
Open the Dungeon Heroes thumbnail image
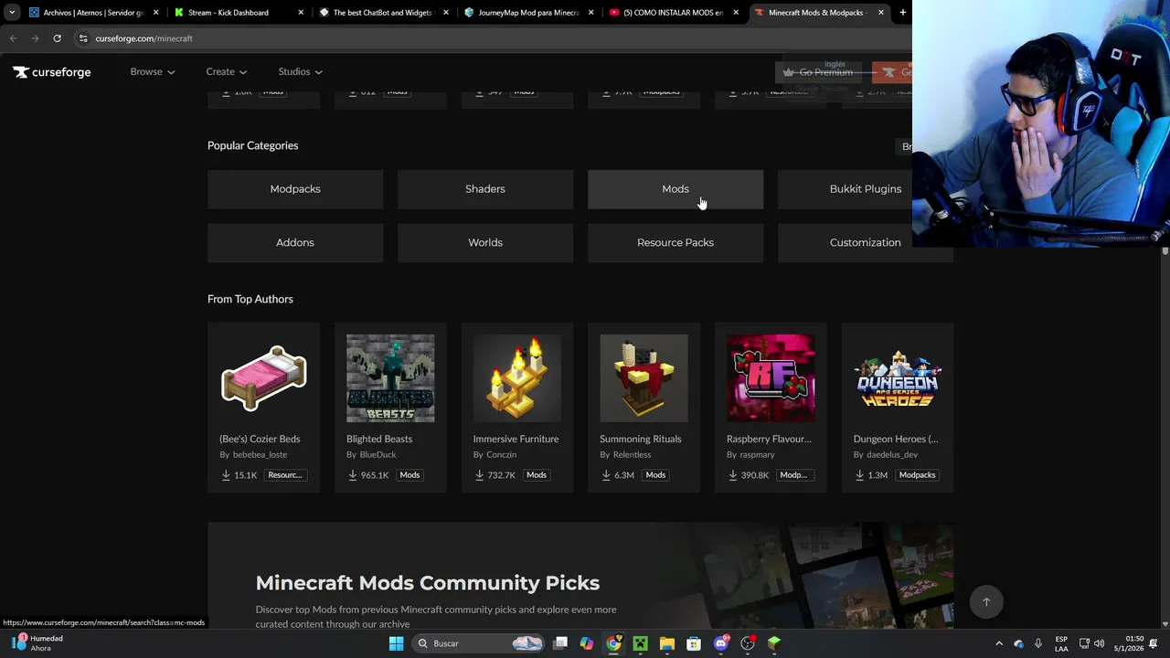pos(898,378)
